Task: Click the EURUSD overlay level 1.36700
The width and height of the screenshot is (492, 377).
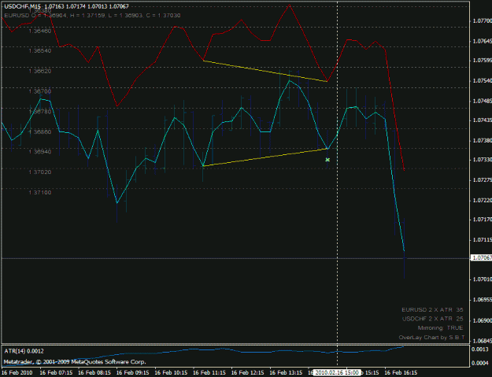Action: coord(40,91)
